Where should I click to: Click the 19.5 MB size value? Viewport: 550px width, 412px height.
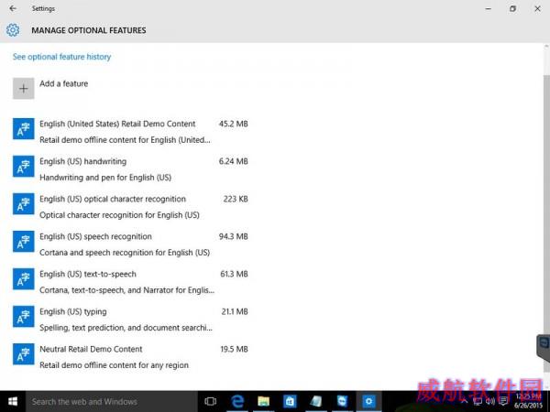pyautogui.click(x=234, y=349)
